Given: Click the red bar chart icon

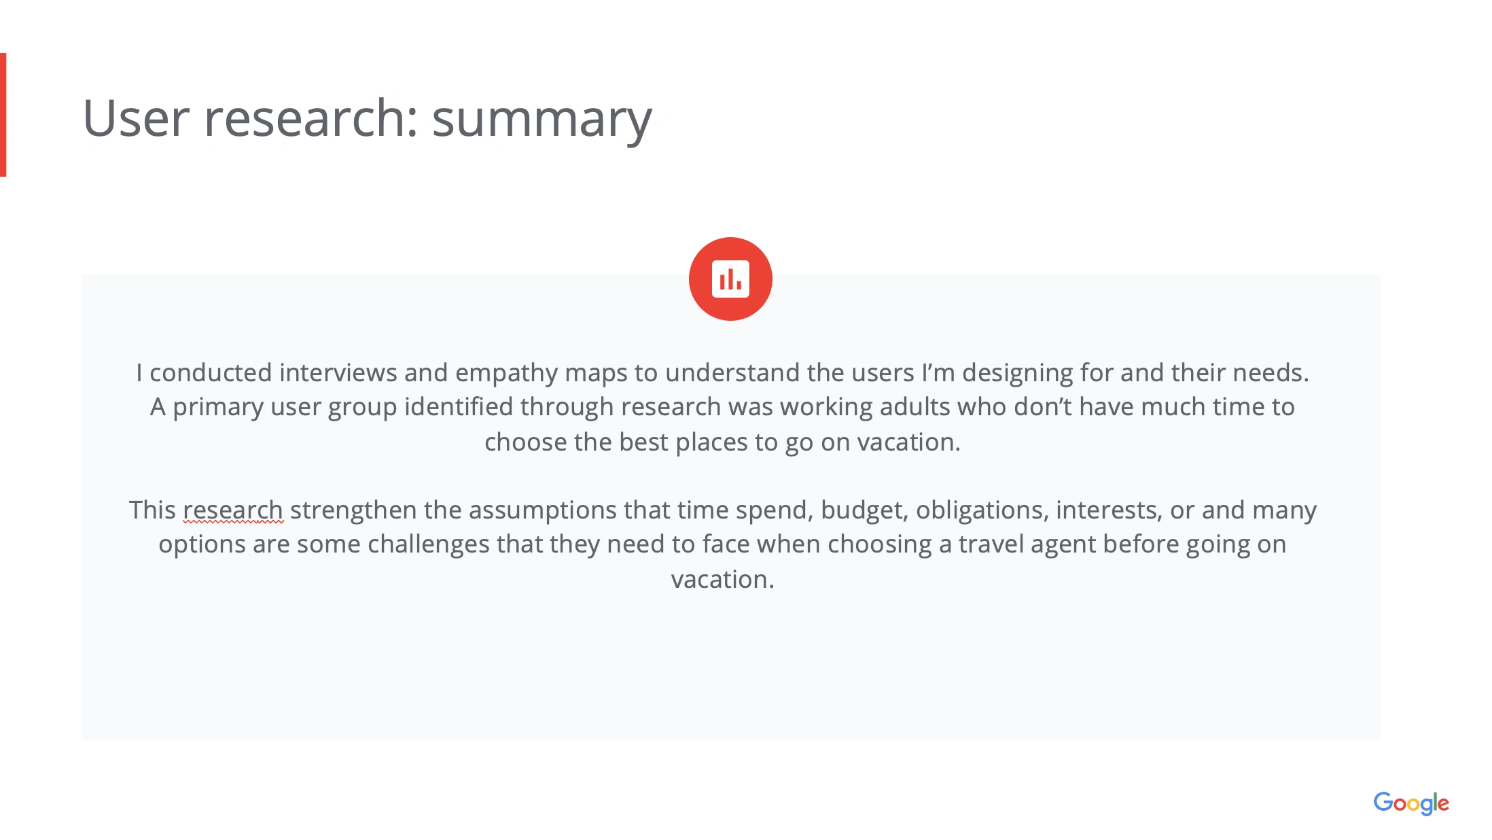Looking at the screenshot, I should tap(730, 279).
